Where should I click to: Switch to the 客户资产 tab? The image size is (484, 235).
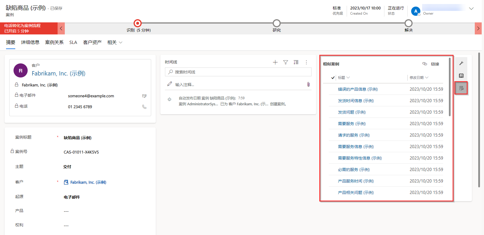[92, 42]
